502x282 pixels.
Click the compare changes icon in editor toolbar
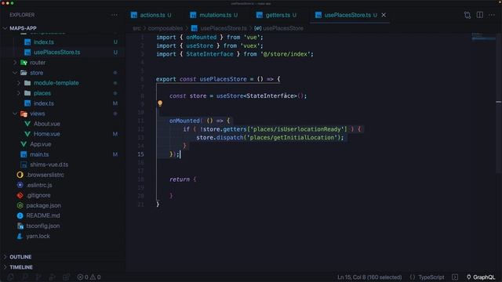click(467, 15)
